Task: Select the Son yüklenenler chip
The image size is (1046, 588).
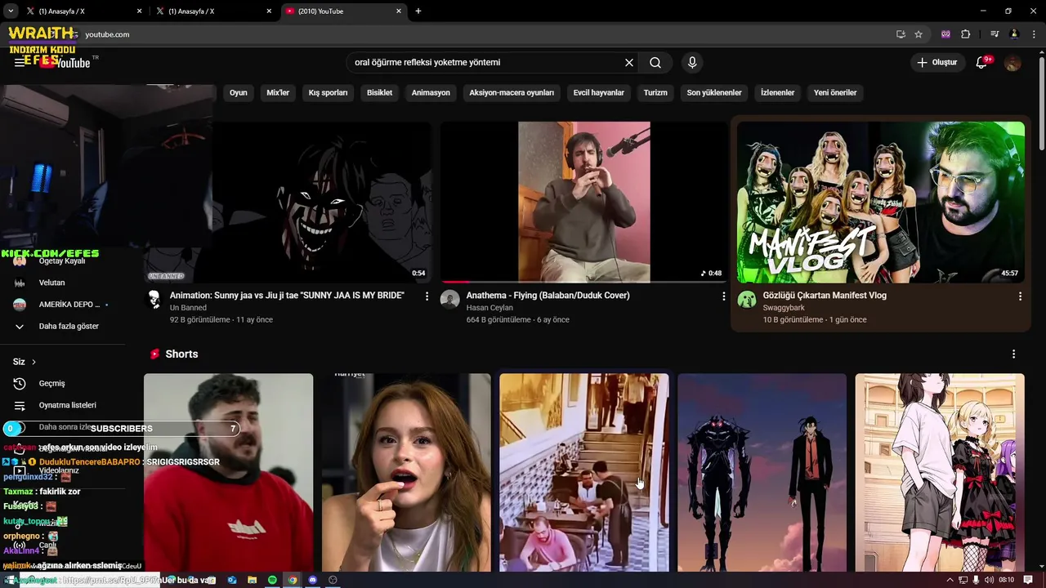Action: 714,92
